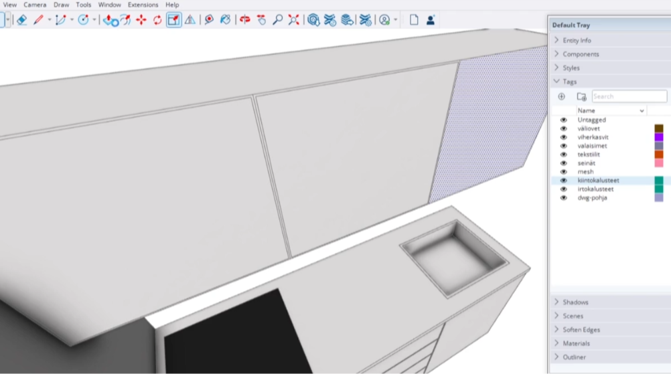671x374 pixels.
Task: Select the Eraser tool
Action: pos(21,19)
